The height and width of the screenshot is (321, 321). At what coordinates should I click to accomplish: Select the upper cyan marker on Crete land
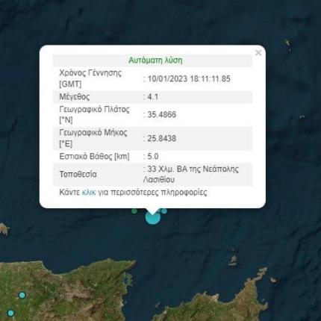tap(22, 296)
